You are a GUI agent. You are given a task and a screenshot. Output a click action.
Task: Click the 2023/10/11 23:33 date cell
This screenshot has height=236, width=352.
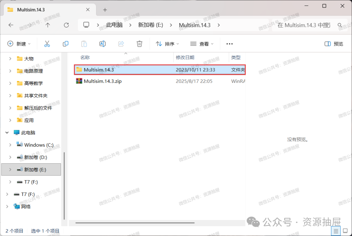[195, 70]
